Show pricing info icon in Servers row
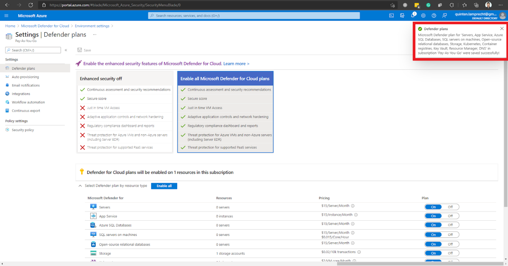Viewport: 508px width, 266px height. [x=353, y=206]
